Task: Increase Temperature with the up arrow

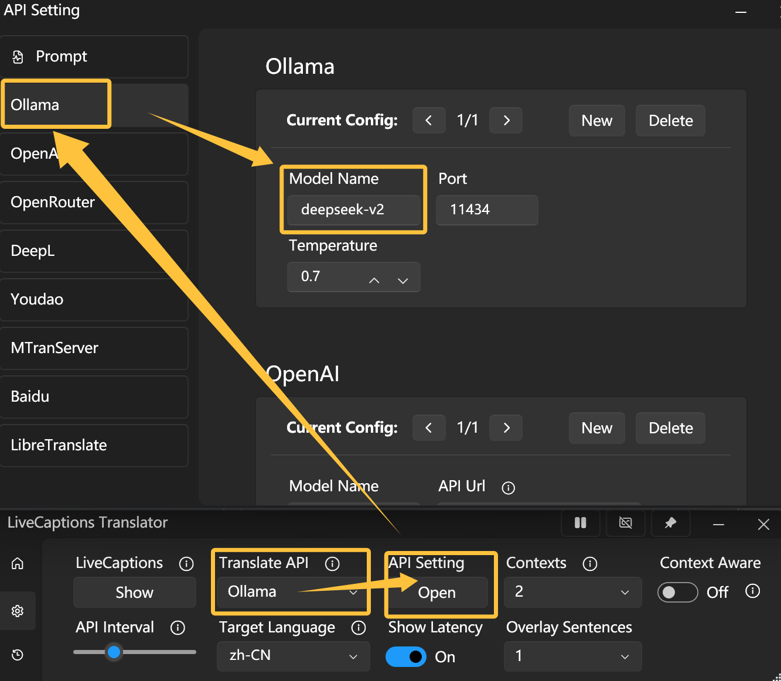Action: (x=374, y=280)
